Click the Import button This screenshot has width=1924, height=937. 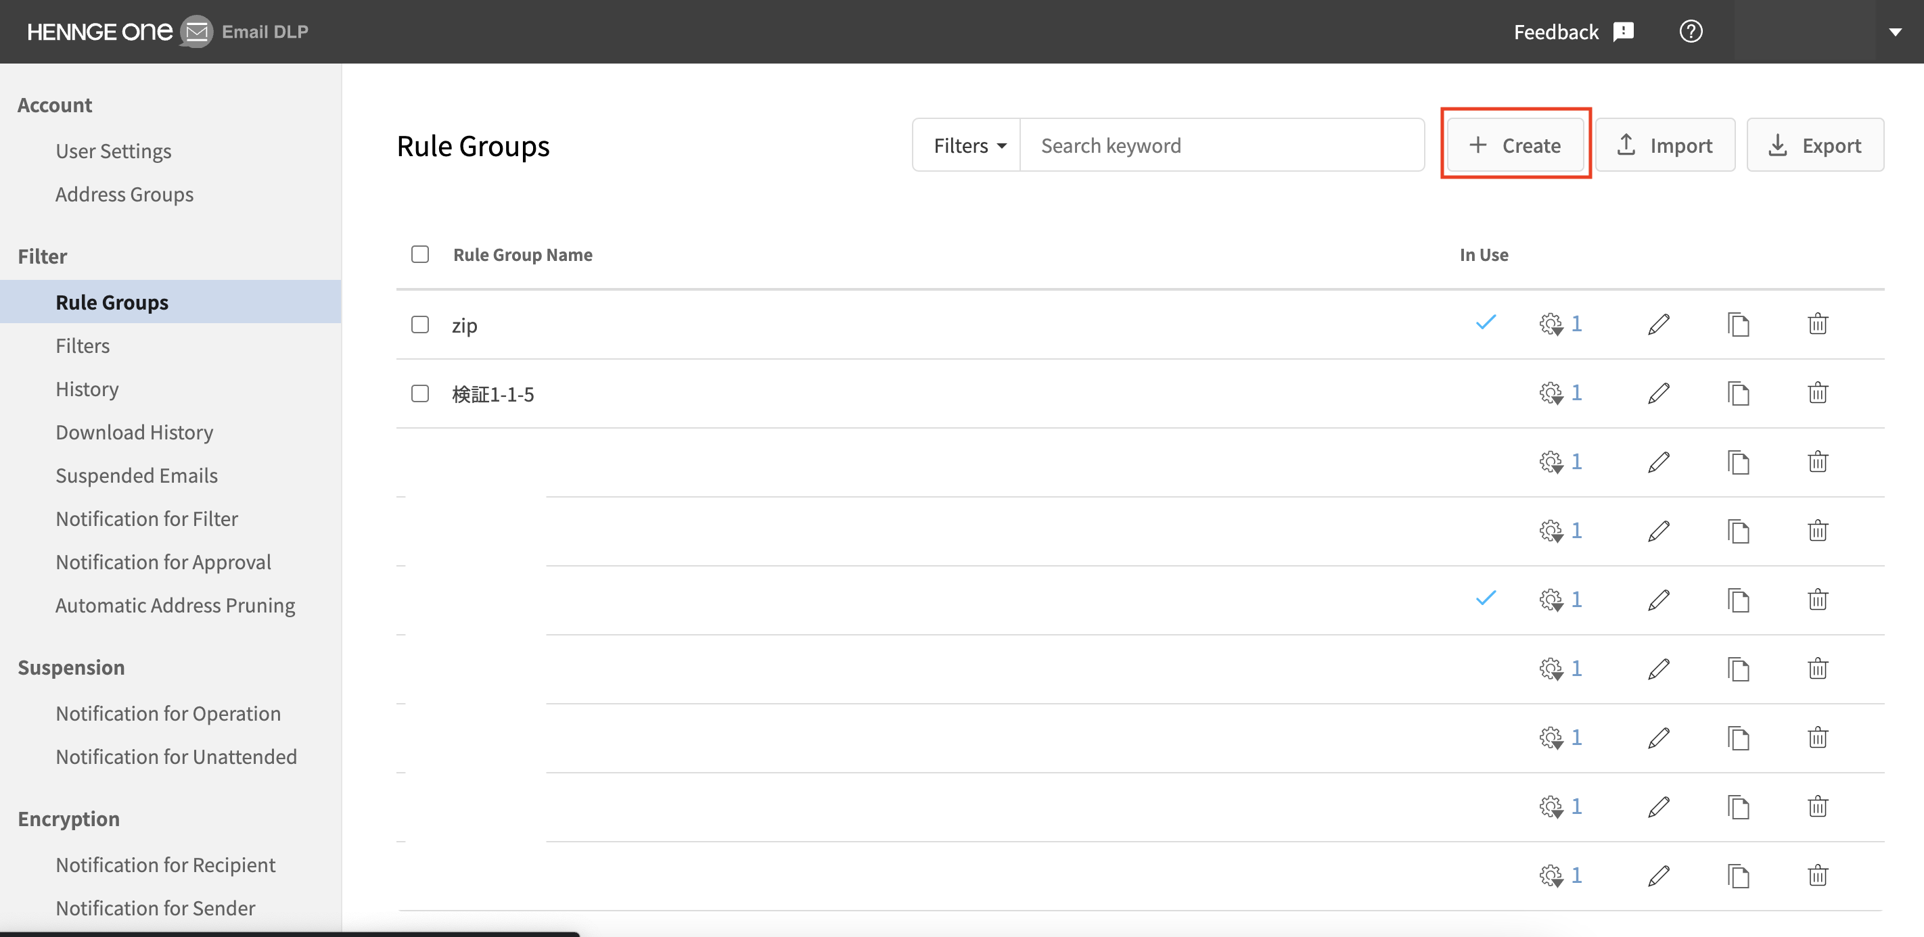[1665, 145]
